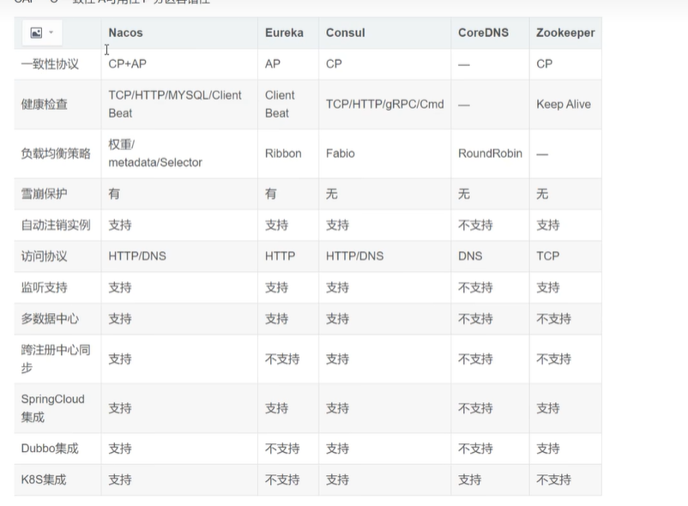
Task: Click 不支持 in 跨注册中心同步 row under Eureka
Action: (x=282, y=359)
